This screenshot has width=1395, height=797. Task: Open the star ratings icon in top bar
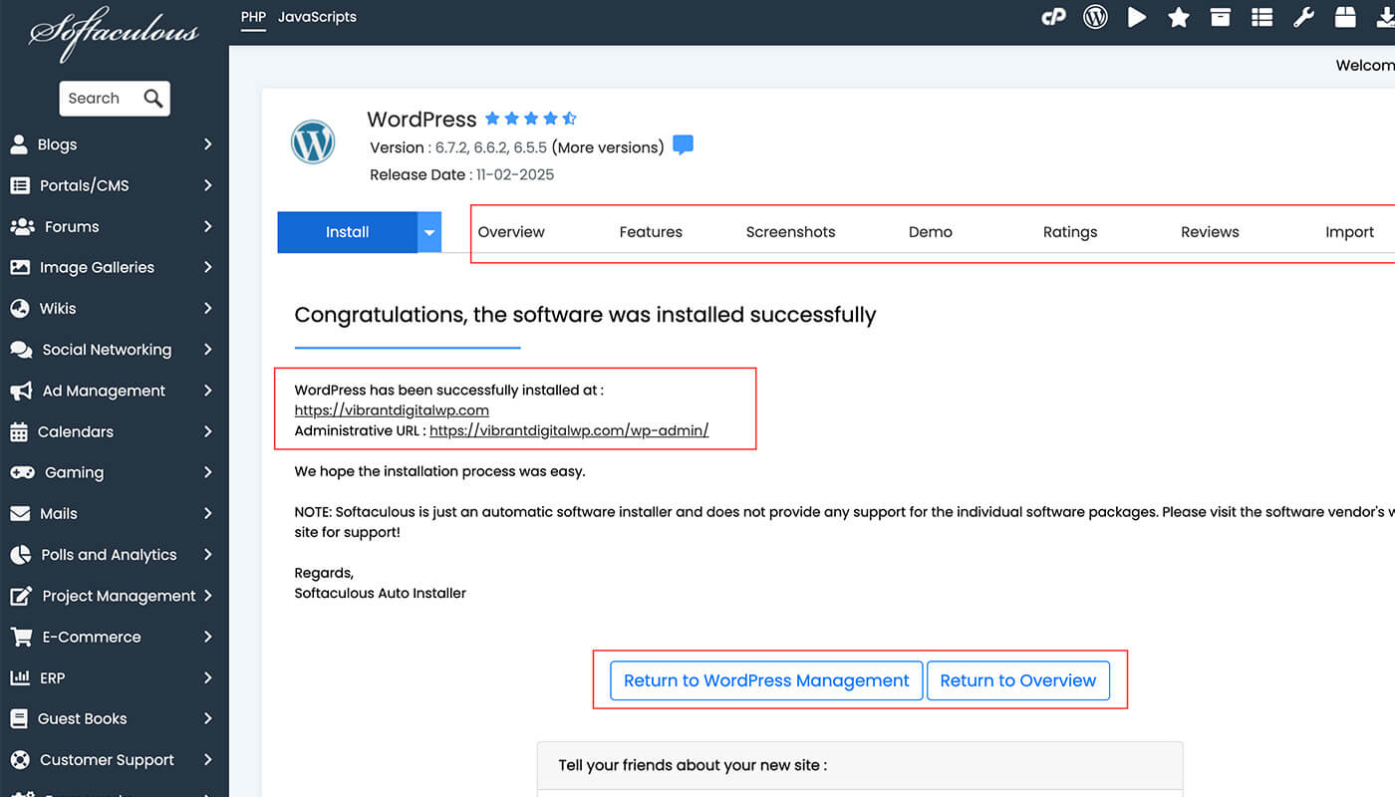(x=1179, y=17)
